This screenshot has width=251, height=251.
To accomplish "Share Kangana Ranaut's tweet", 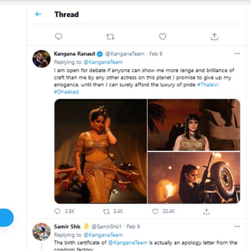I will [207, 212].
